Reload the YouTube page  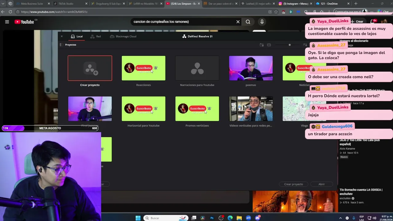click(10, 12)
